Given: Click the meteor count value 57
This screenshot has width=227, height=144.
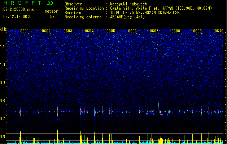Looking at the screenshot, I should [x=52, y=17].
